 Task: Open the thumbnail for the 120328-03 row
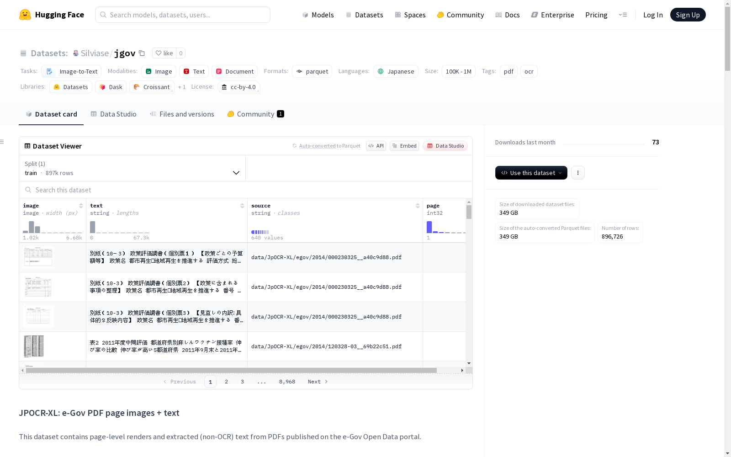(34, 346)
